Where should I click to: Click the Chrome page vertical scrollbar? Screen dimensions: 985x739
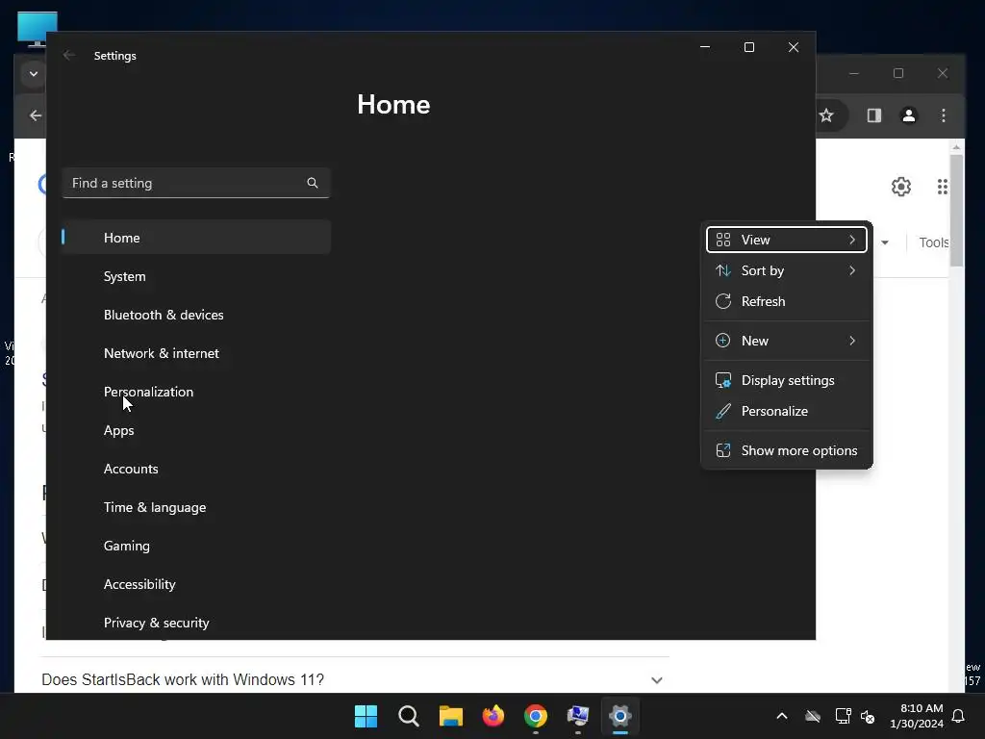(956, 211)
